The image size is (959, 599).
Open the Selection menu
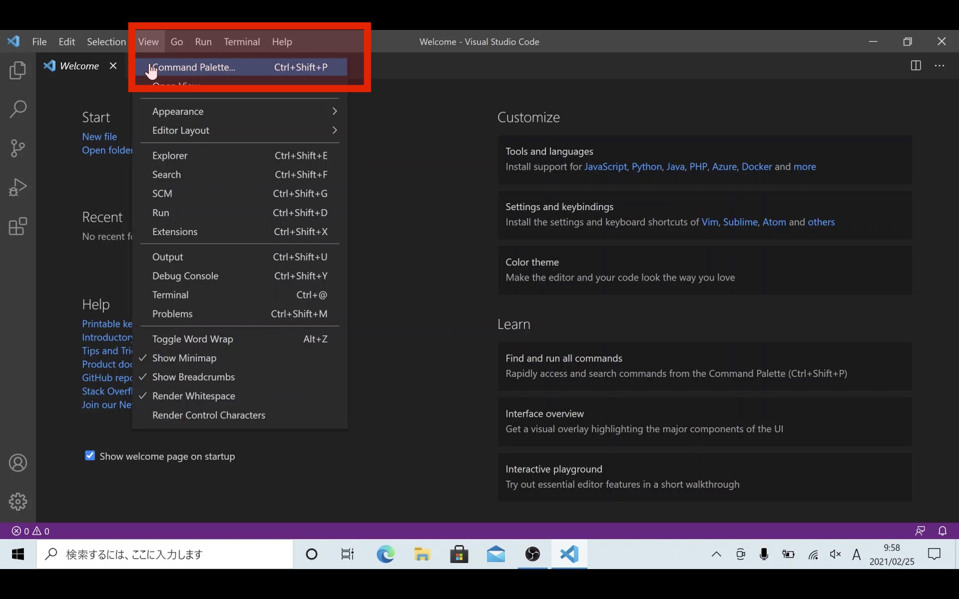point(106,41)
